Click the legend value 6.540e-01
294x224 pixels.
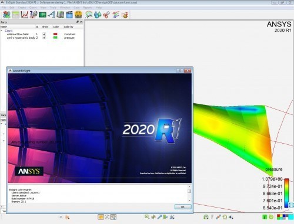(272, 208)
